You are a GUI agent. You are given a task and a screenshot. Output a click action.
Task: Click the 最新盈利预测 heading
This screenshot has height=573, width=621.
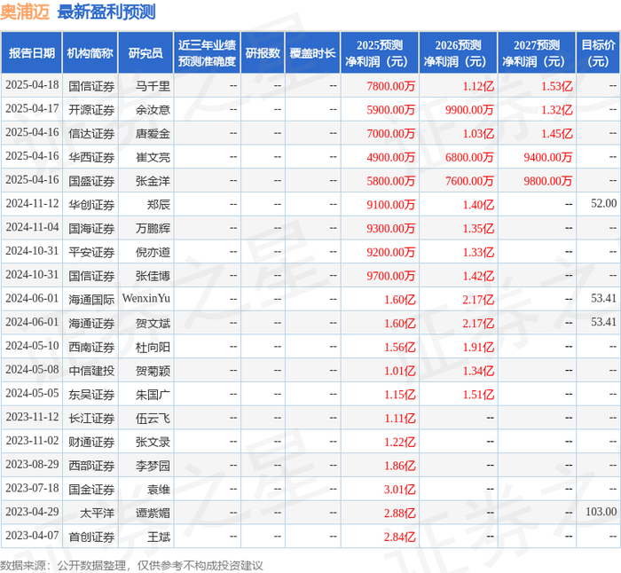point(106,12)
